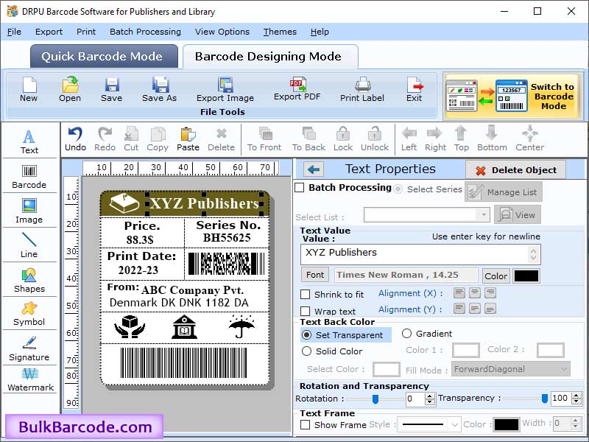Open the Batch Processing menu

(x=146, y=32)
